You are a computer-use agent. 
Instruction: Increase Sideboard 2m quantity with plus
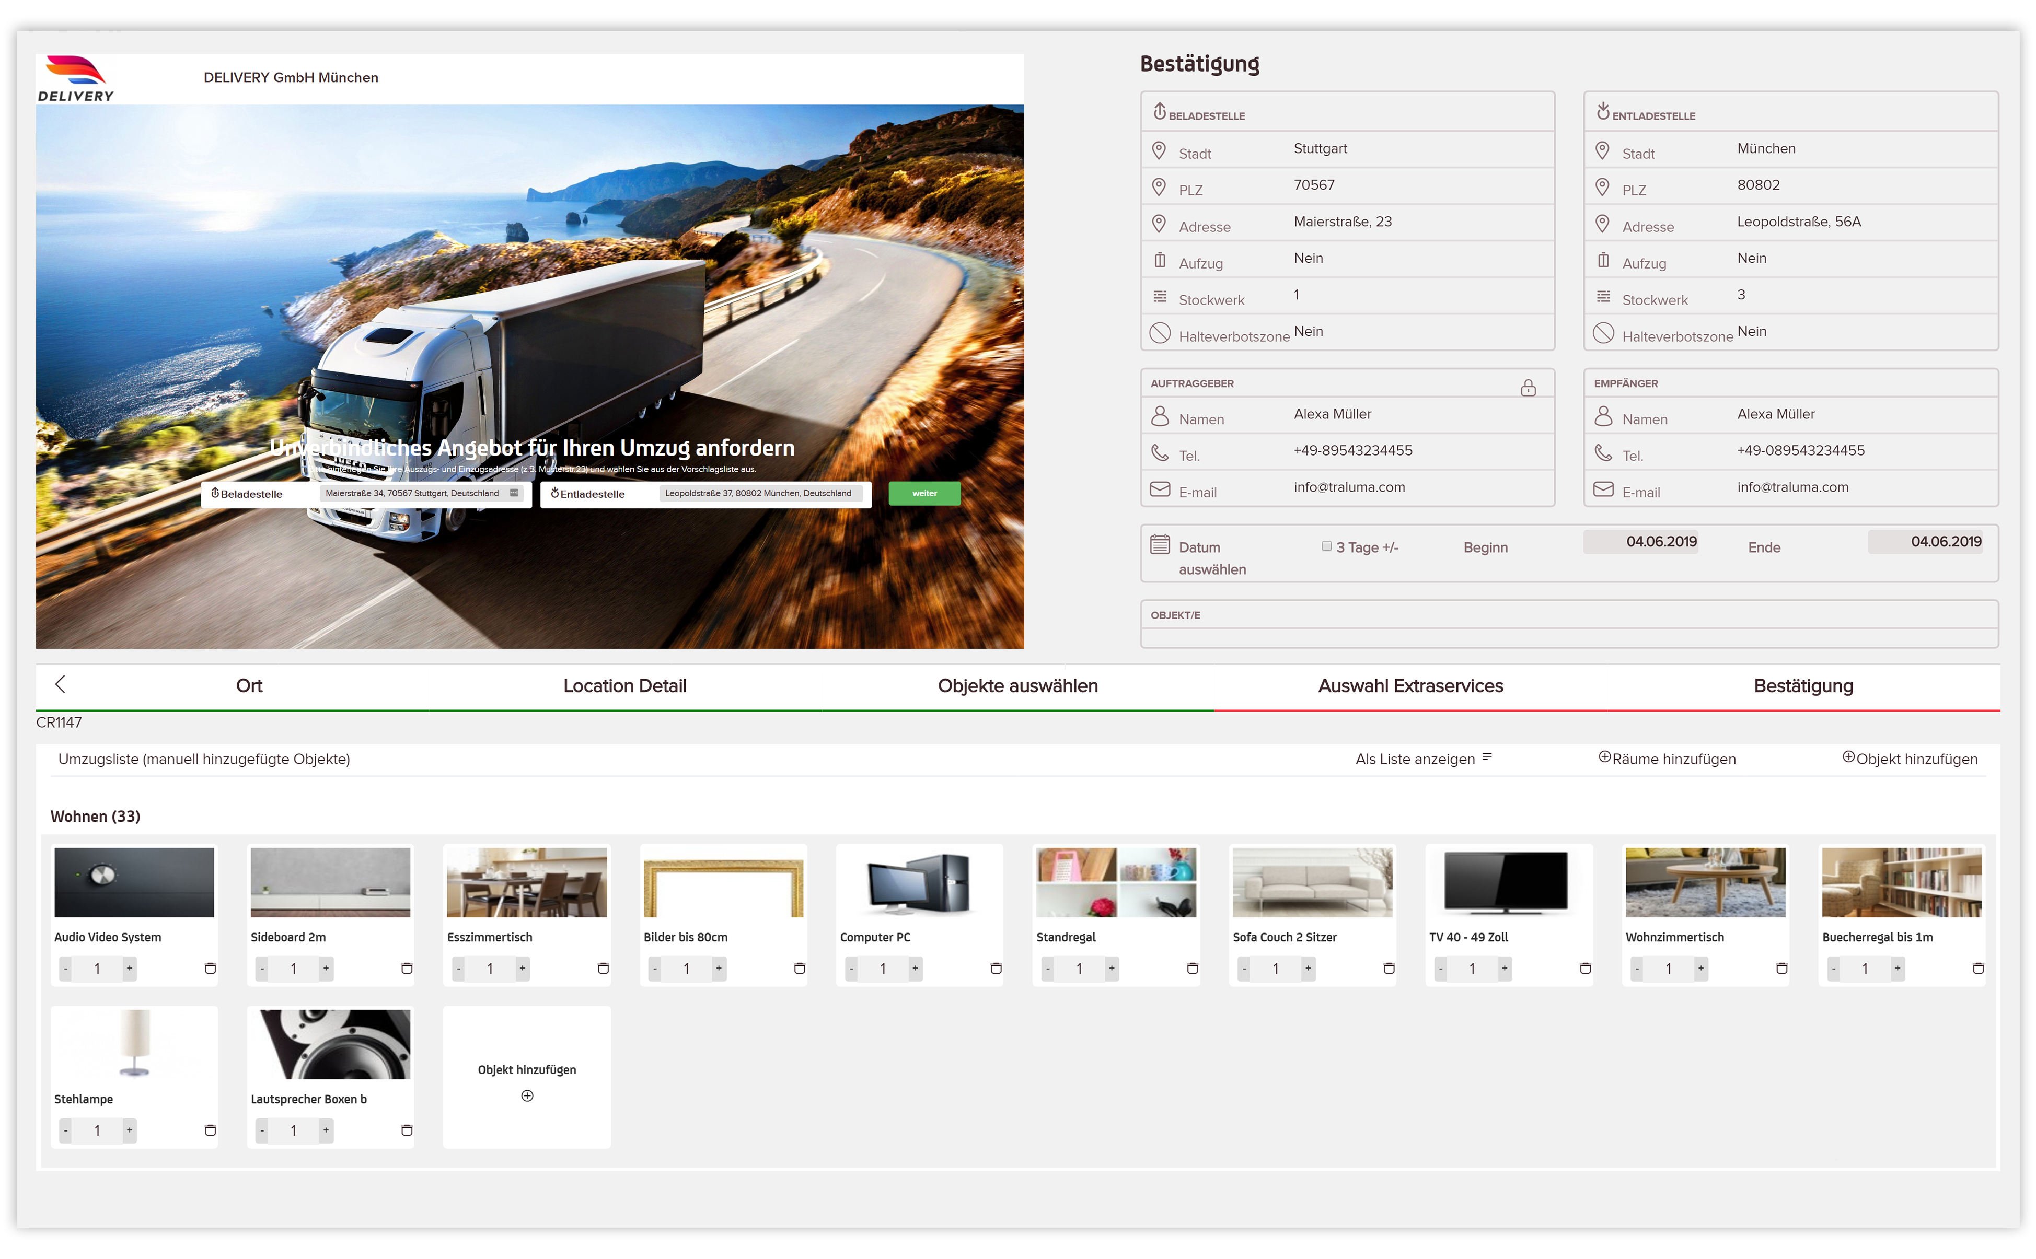click(327, 969)
